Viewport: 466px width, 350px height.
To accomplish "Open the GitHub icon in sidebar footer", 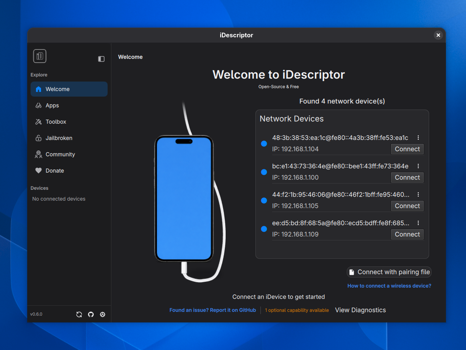I will (91, 314).
